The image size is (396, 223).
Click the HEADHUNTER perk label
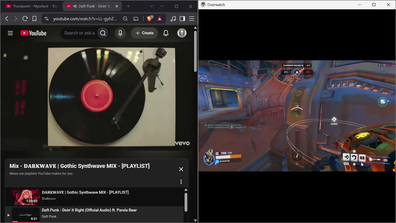[x=224, y=161]
